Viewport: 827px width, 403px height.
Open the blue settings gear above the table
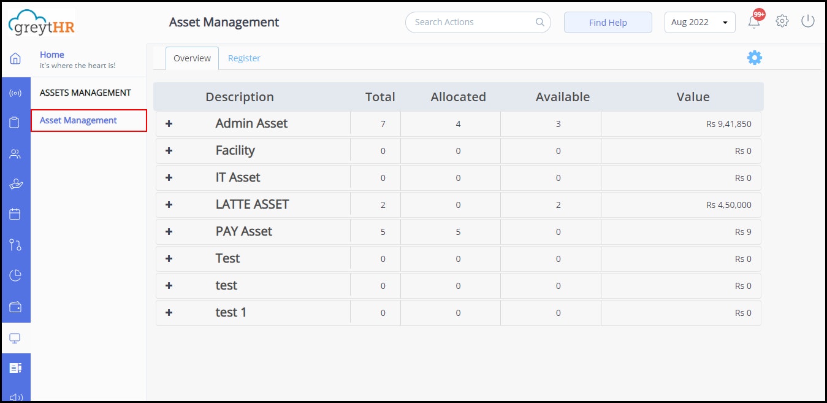coord(755,57)
